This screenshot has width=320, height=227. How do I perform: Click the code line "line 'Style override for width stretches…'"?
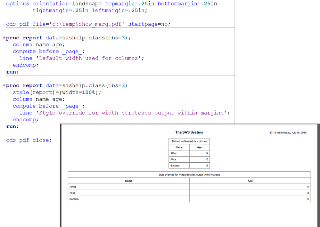(x=125, y=113)
